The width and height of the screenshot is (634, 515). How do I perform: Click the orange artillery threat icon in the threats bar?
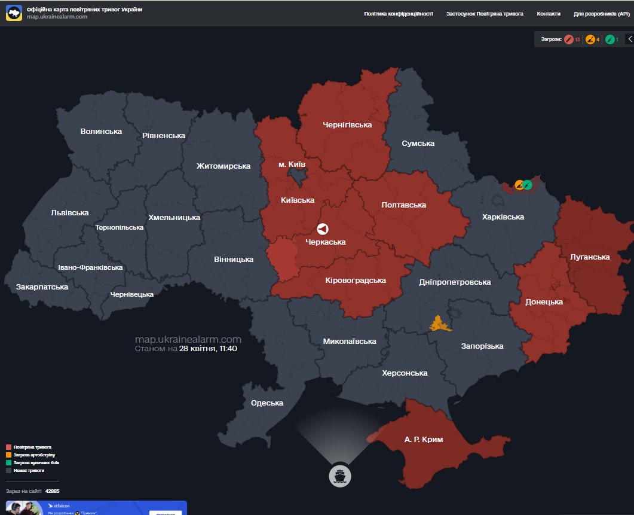tap(590, 39)
